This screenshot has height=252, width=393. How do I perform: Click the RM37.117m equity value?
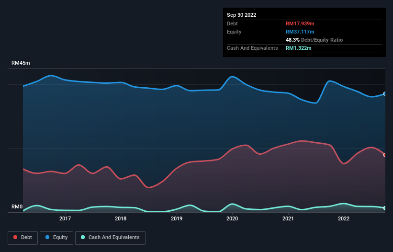click(x=300, y=32)
